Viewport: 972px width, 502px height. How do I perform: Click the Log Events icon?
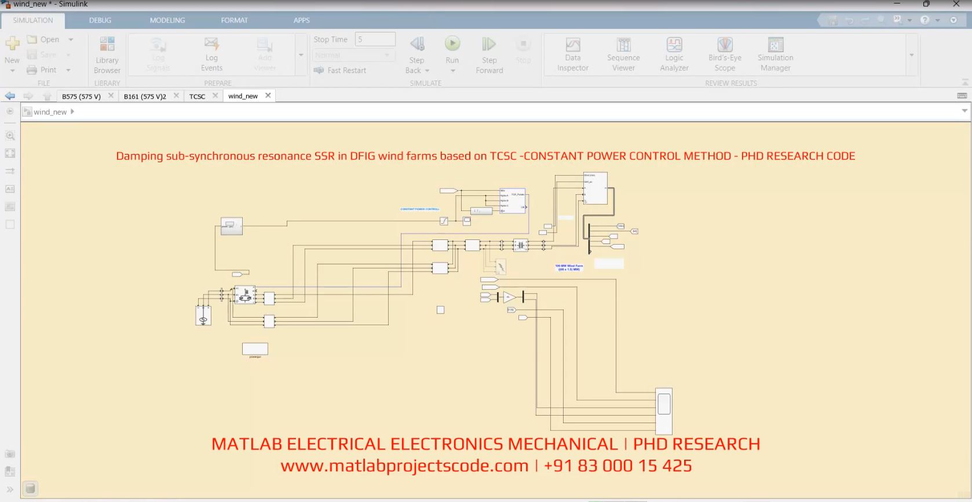[x=211, y=44]
